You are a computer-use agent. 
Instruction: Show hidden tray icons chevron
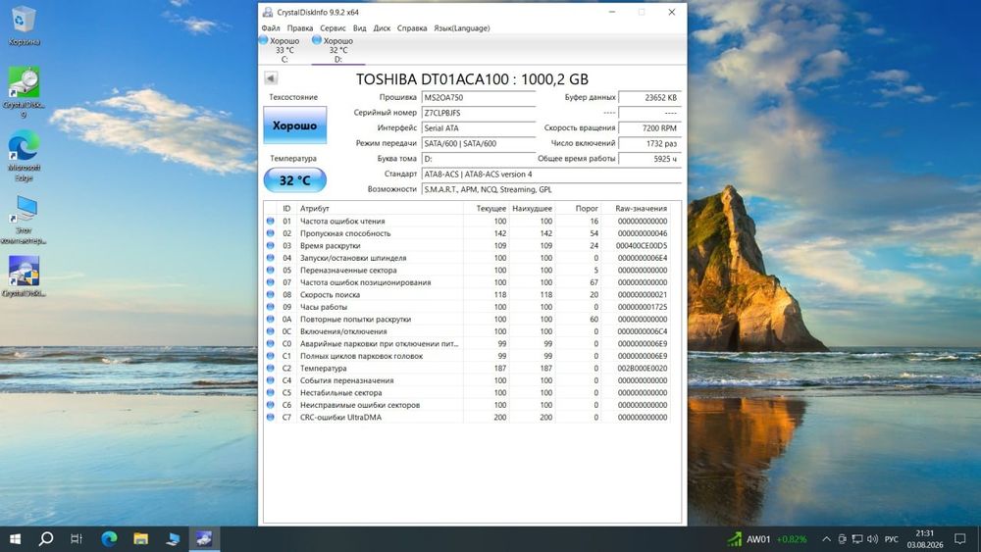tap(826, 539)
